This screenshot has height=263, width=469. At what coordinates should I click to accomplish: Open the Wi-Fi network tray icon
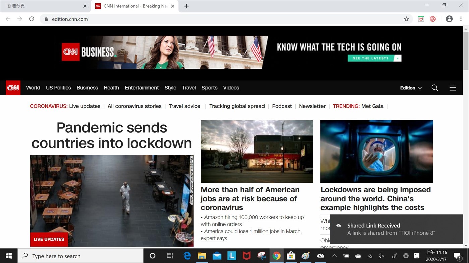pos(370,256)
